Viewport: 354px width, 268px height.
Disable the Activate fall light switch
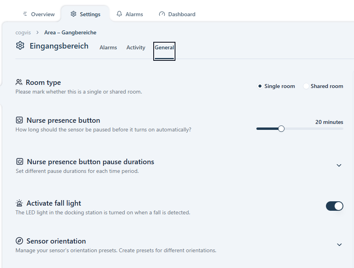(x=334, y=206)
